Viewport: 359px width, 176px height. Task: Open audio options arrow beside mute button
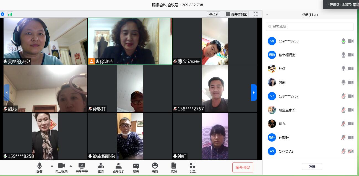pos(52,166)
